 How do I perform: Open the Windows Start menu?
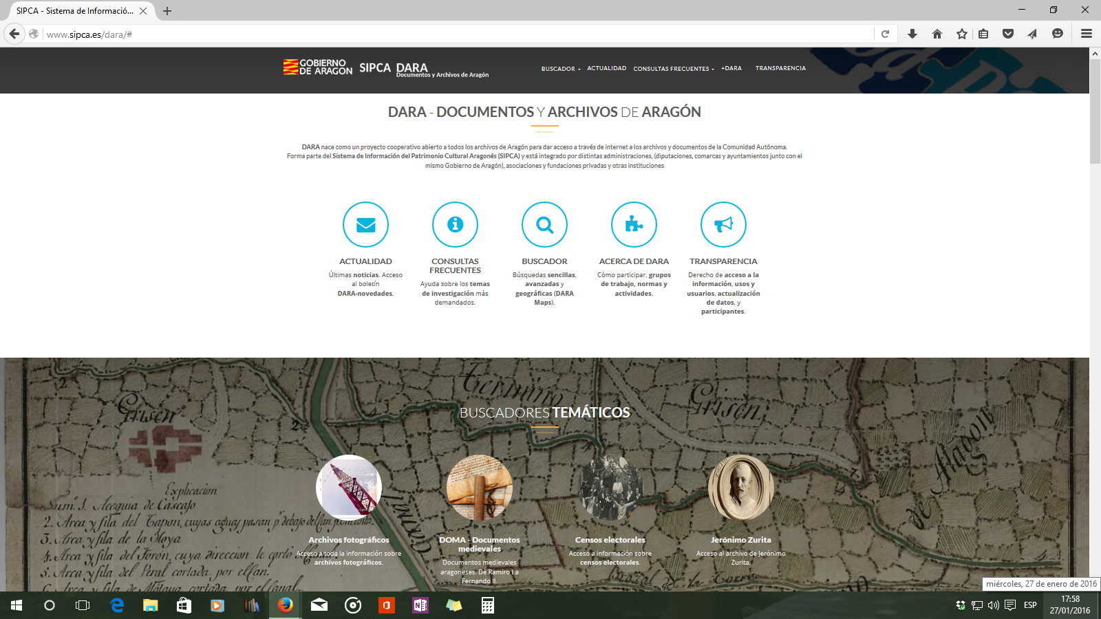tap(17, 605)
